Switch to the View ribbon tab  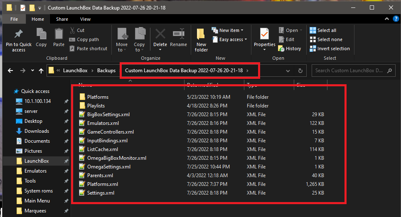tap(85, 19)
